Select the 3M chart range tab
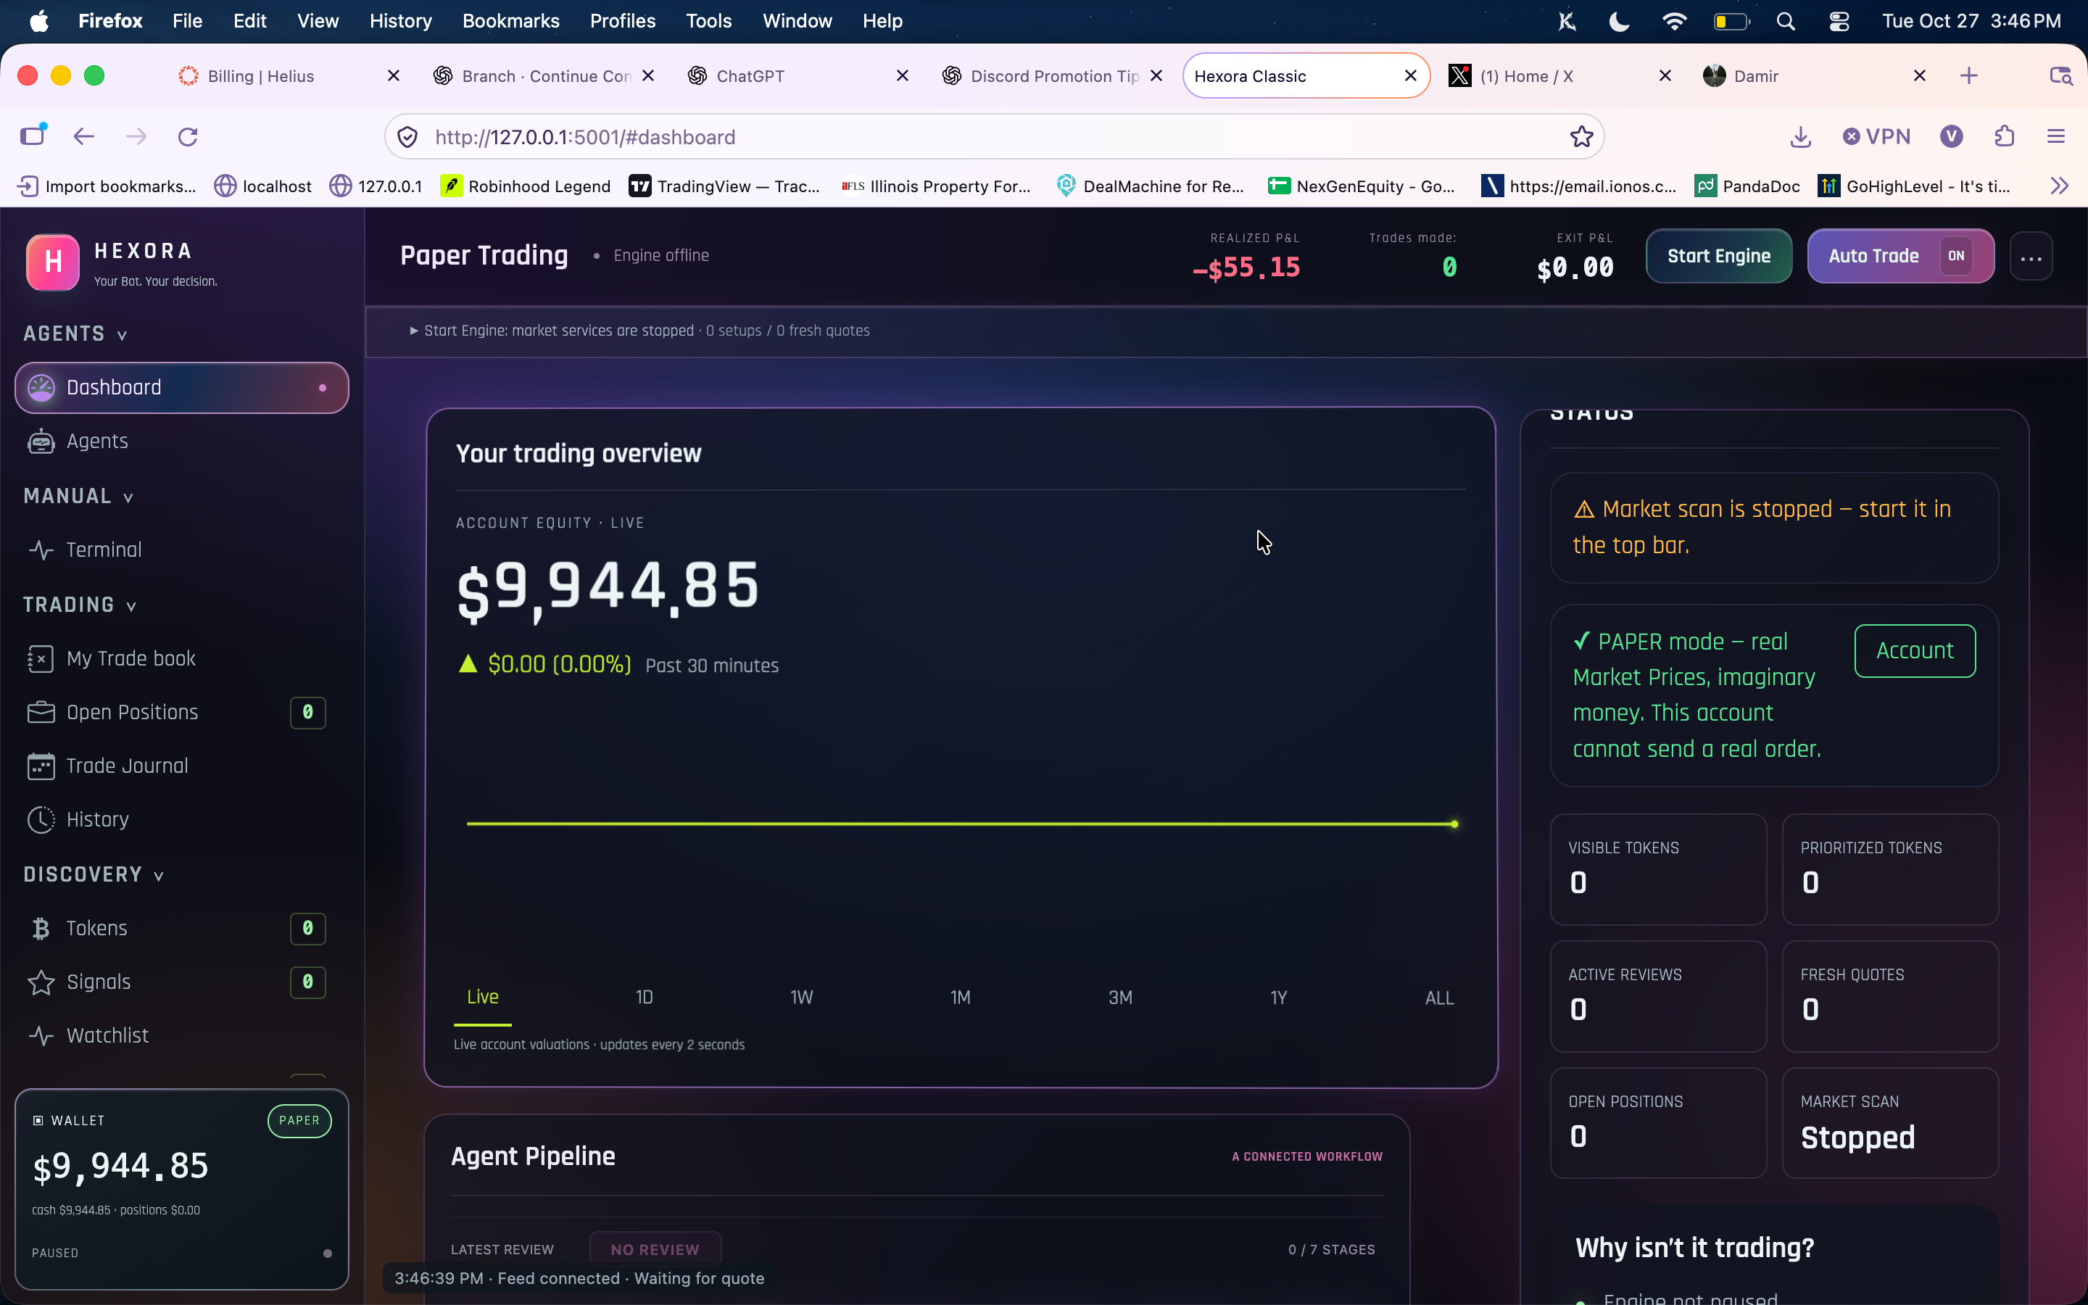This screenshot has height=1305, width=2088. click(1120, 997)
